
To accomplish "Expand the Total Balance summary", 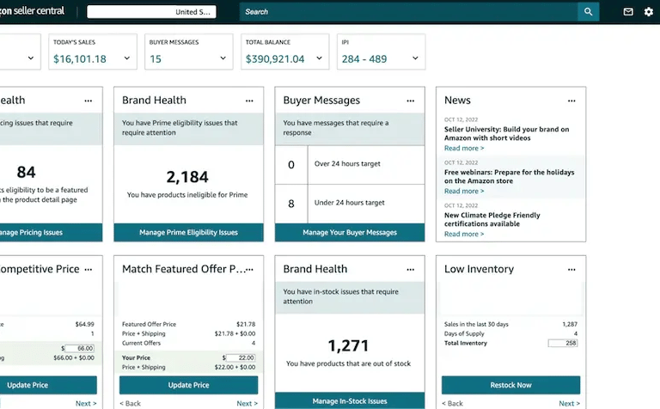I will coord(319,58).
